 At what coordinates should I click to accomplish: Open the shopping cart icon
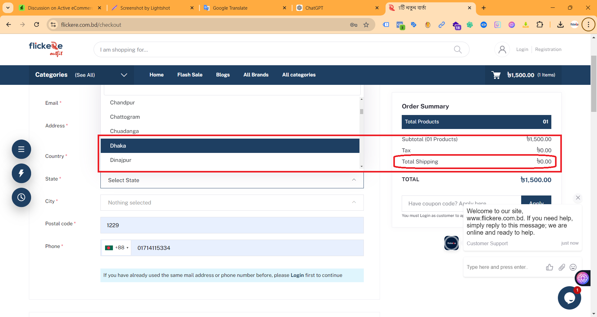pos(496,75)
